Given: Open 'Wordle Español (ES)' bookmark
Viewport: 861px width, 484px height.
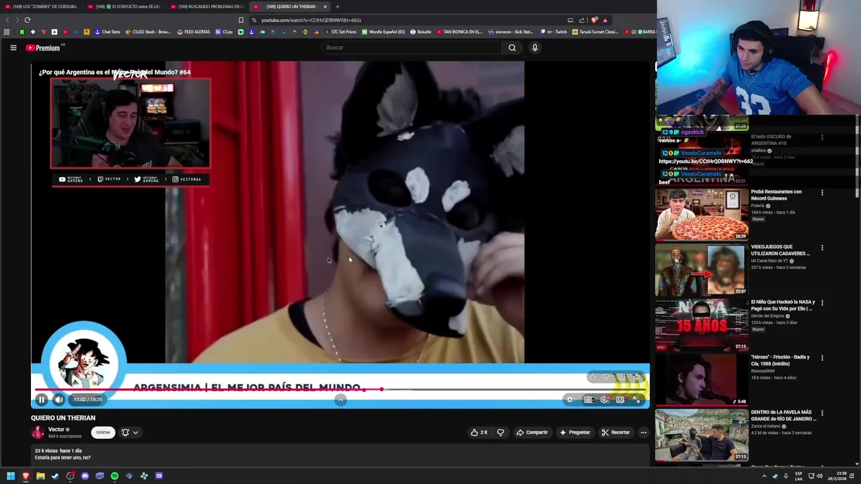Looking at the screenshot, I should click(383, 32).
